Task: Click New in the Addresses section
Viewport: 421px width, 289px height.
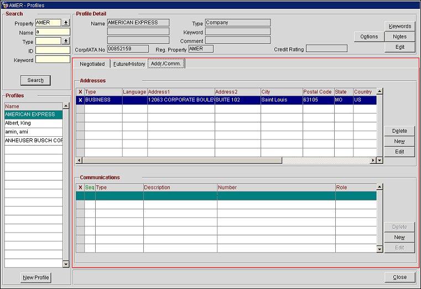Action: (x=399, y=141)
